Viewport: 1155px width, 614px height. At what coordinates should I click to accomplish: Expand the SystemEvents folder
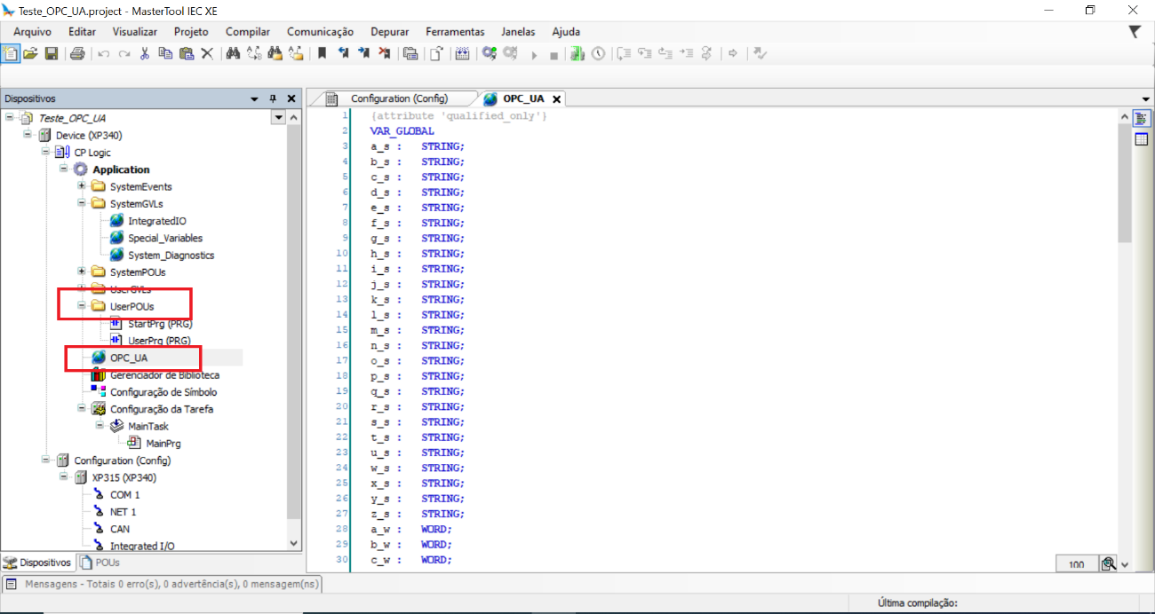coord(82,186)
